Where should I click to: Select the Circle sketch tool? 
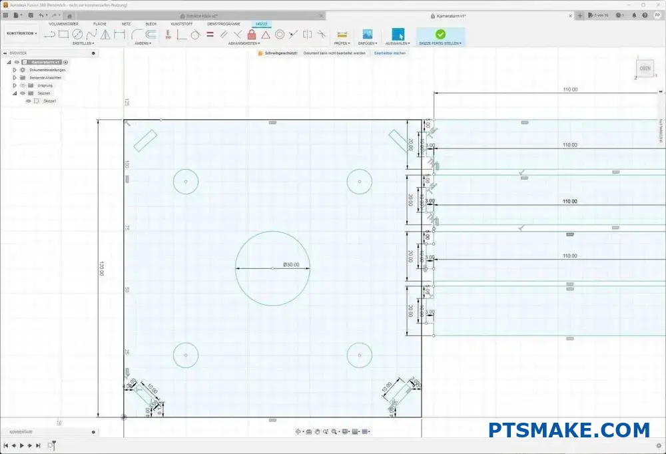pyautogui.click(x=77, y=34)
